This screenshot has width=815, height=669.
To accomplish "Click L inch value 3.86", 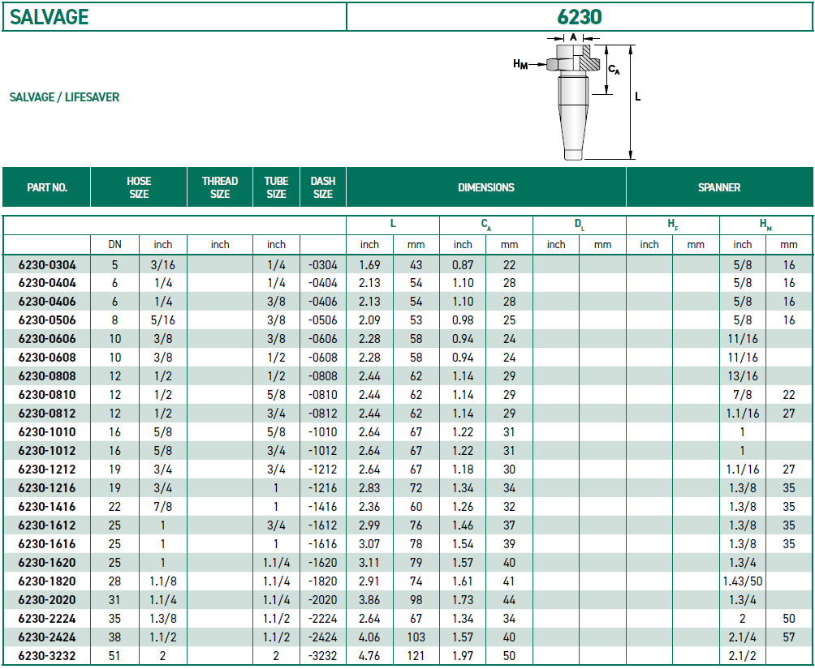I will (x=369, y=600).
